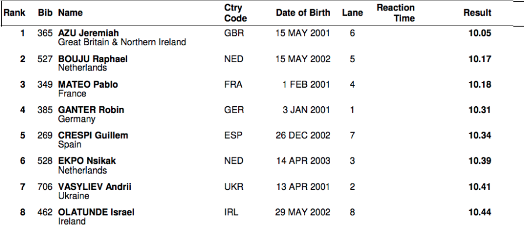The height and width of the screenshot is (234, 524).
Task: Select EKPO Nsikak in the list
Action: pyautogui.click(x=87, y=161)
